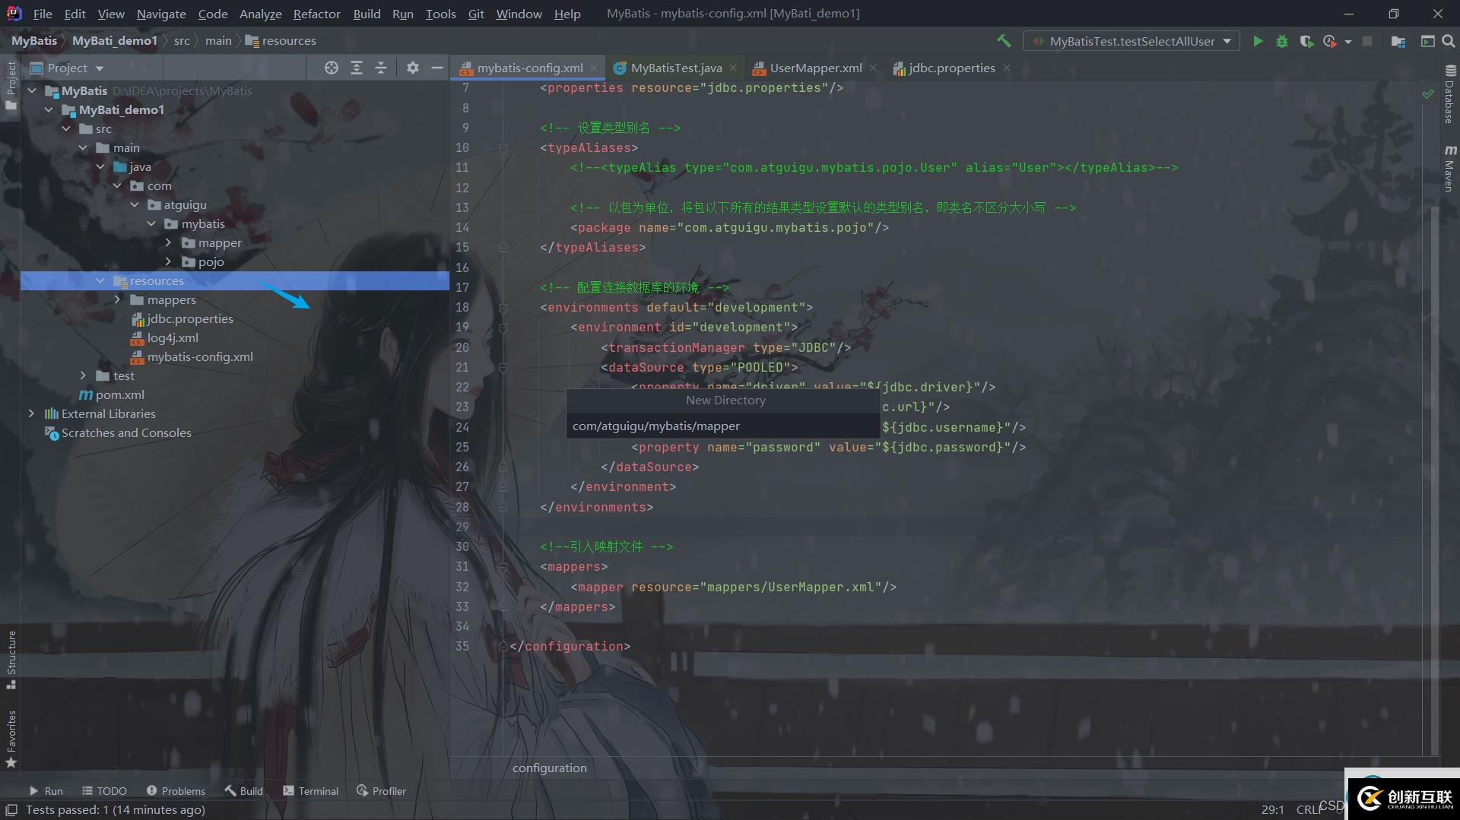Toggle the Project sidebar stripe button

tap(11, 86)
